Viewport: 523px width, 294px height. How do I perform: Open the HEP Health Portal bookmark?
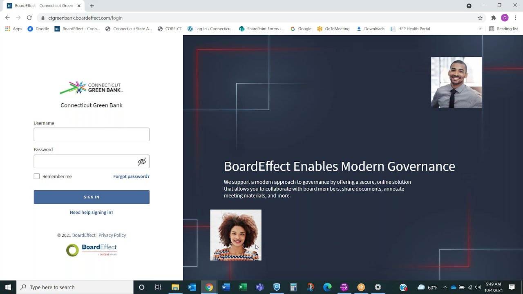[410, 29]
